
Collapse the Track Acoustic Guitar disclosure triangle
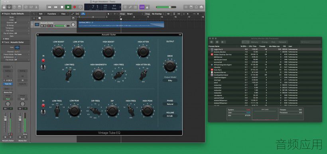pyautogui.click(x=3, y=42)
